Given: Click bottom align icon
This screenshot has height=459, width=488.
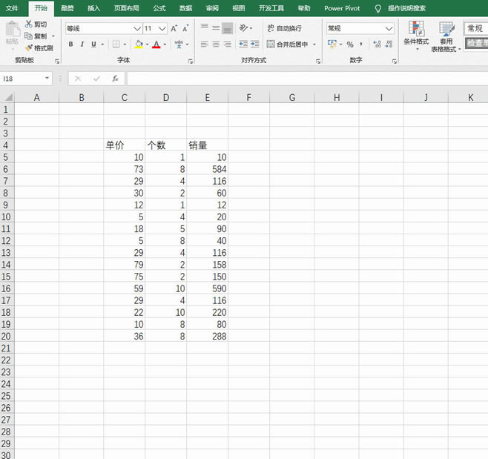Looking at the screenshot, I should 227,28.
